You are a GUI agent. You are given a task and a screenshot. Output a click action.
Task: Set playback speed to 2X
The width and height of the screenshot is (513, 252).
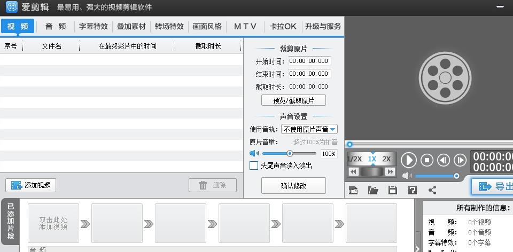386,159
